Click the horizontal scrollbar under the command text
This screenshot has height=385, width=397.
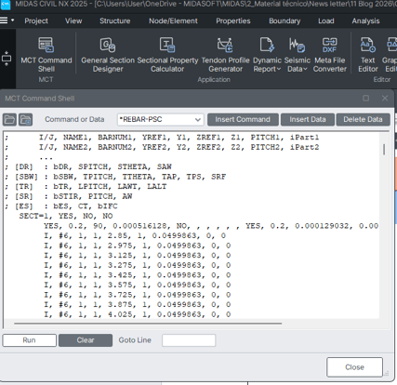pos(148,324)
